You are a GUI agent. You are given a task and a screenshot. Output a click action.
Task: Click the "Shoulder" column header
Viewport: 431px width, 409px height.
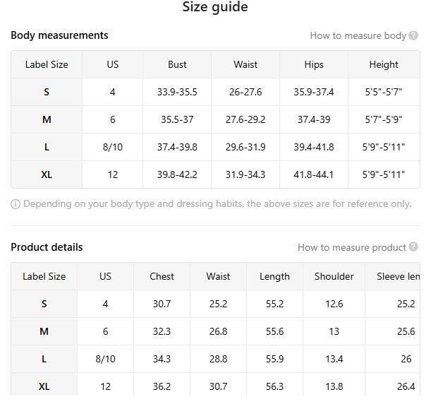tap(334, 276)
